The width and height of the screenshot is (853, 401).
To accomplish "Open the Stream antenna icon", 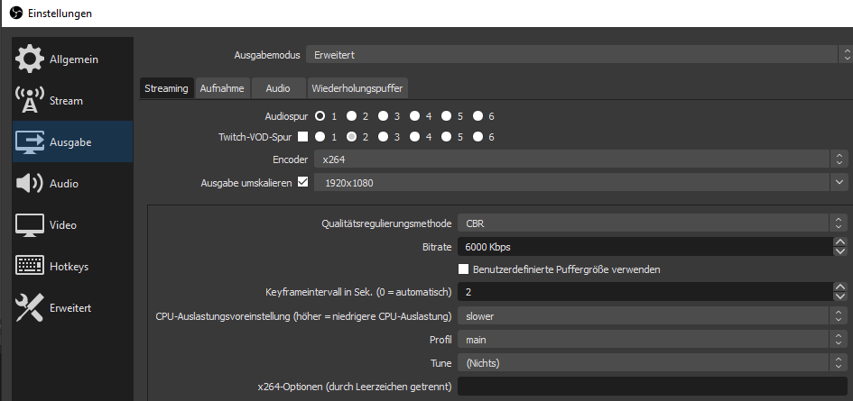I will (x=30, y=101).
